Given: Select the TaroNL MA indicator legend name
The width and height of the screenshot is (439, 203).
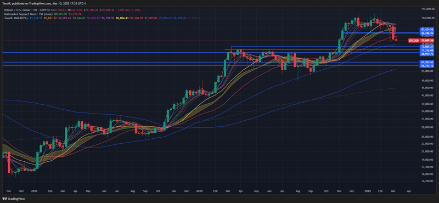Looking at the screenshot, I should (16, 18).
